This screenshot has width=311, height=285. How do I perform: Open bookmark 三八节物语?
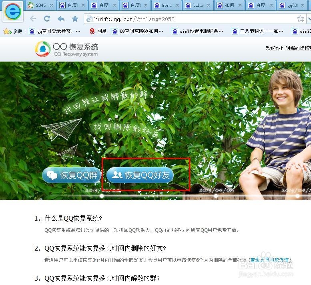(257, 31)
